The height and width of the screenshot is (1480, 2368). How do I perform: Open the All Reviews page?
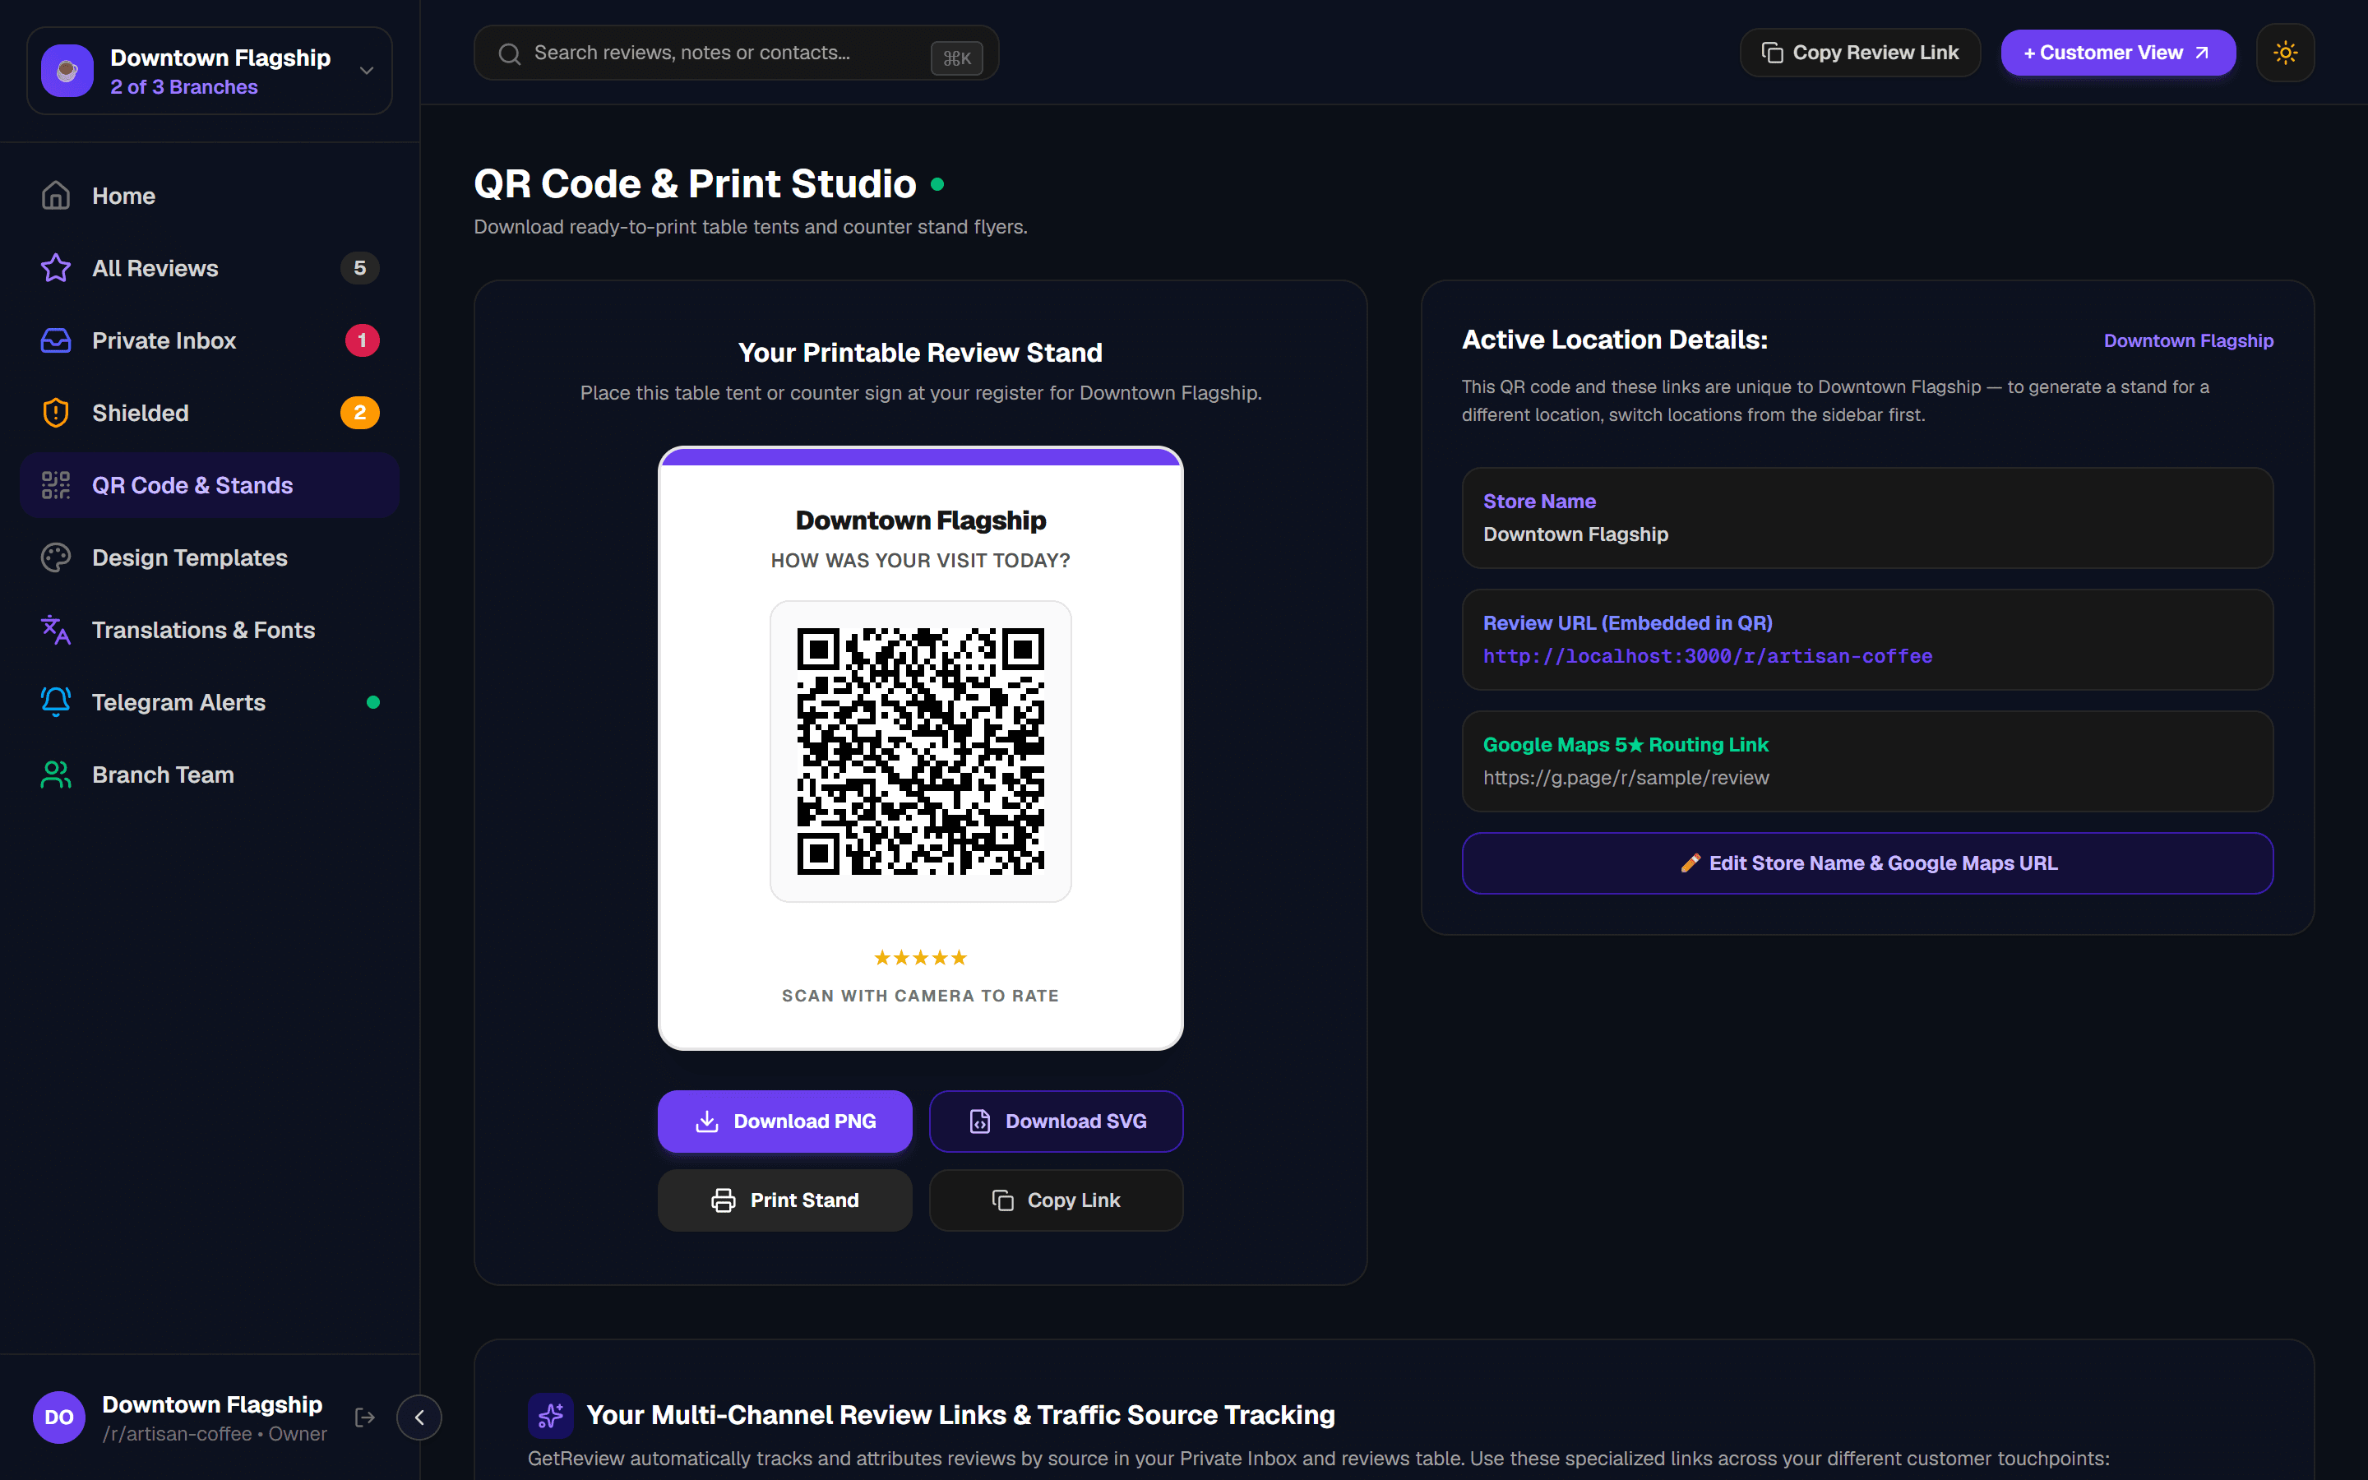[210, 268]
